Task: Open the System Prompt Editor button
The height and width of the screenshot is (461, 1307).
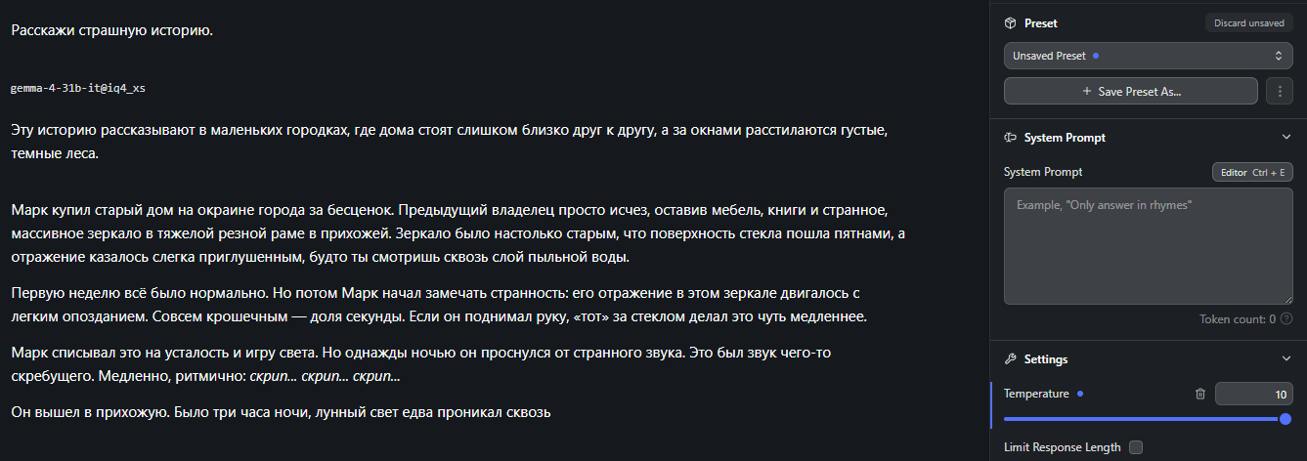Action: click(x=1252, y=172)
